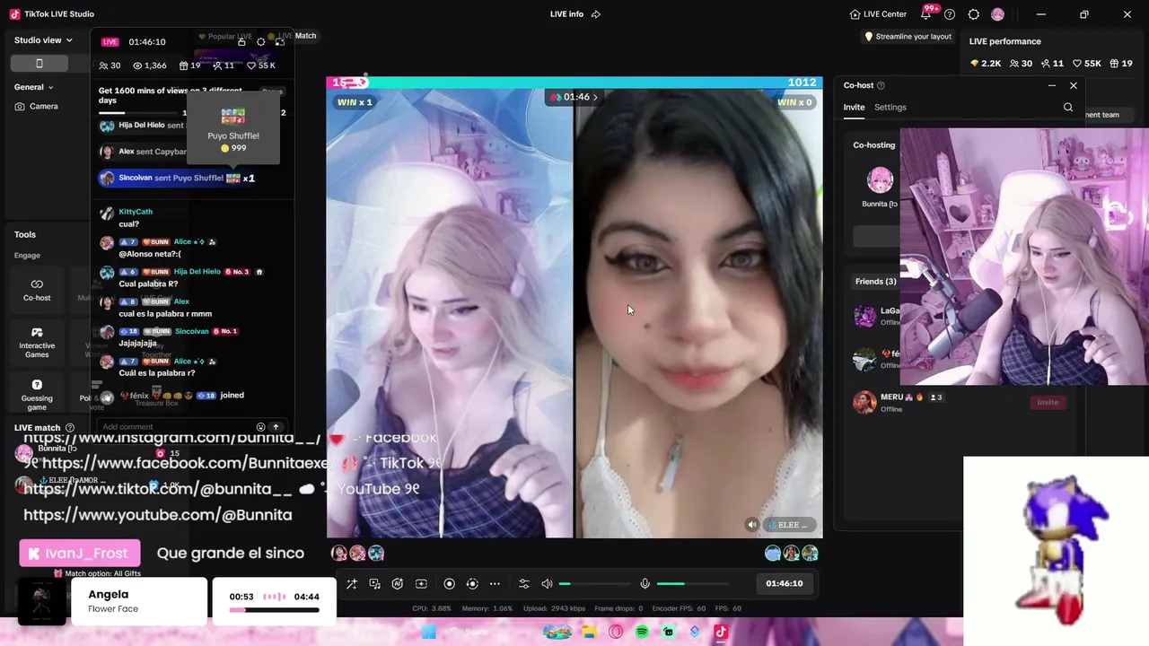Viewport: 1149px width, 646px height.
Task: Close the Co-host panel
Action: (x=1074, y=85)
